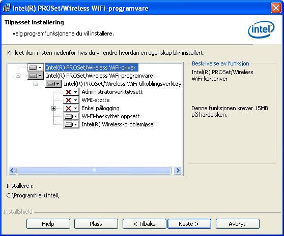The width and height of the screenshot is (284, 236).
Task: Click the feature list left scroll arrow
Action: click(x=12, y=170)
